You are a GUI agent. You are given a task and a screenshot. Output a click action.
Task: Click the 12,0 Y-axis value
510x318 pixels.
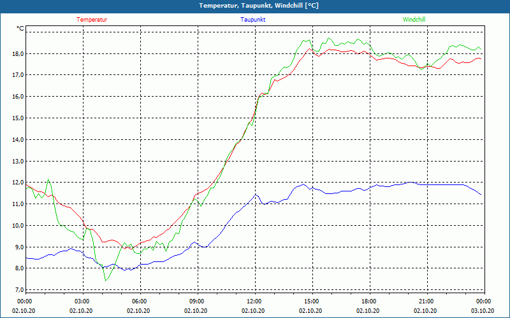(x=18, y=183)
